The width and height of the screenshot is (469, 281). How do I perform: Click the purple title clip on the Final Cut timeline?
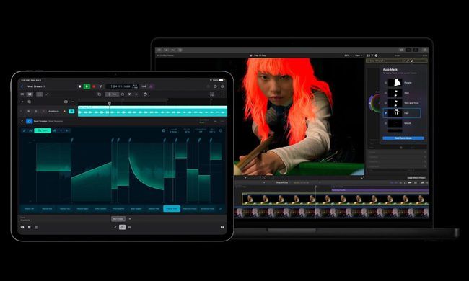(x=380, y=190)
